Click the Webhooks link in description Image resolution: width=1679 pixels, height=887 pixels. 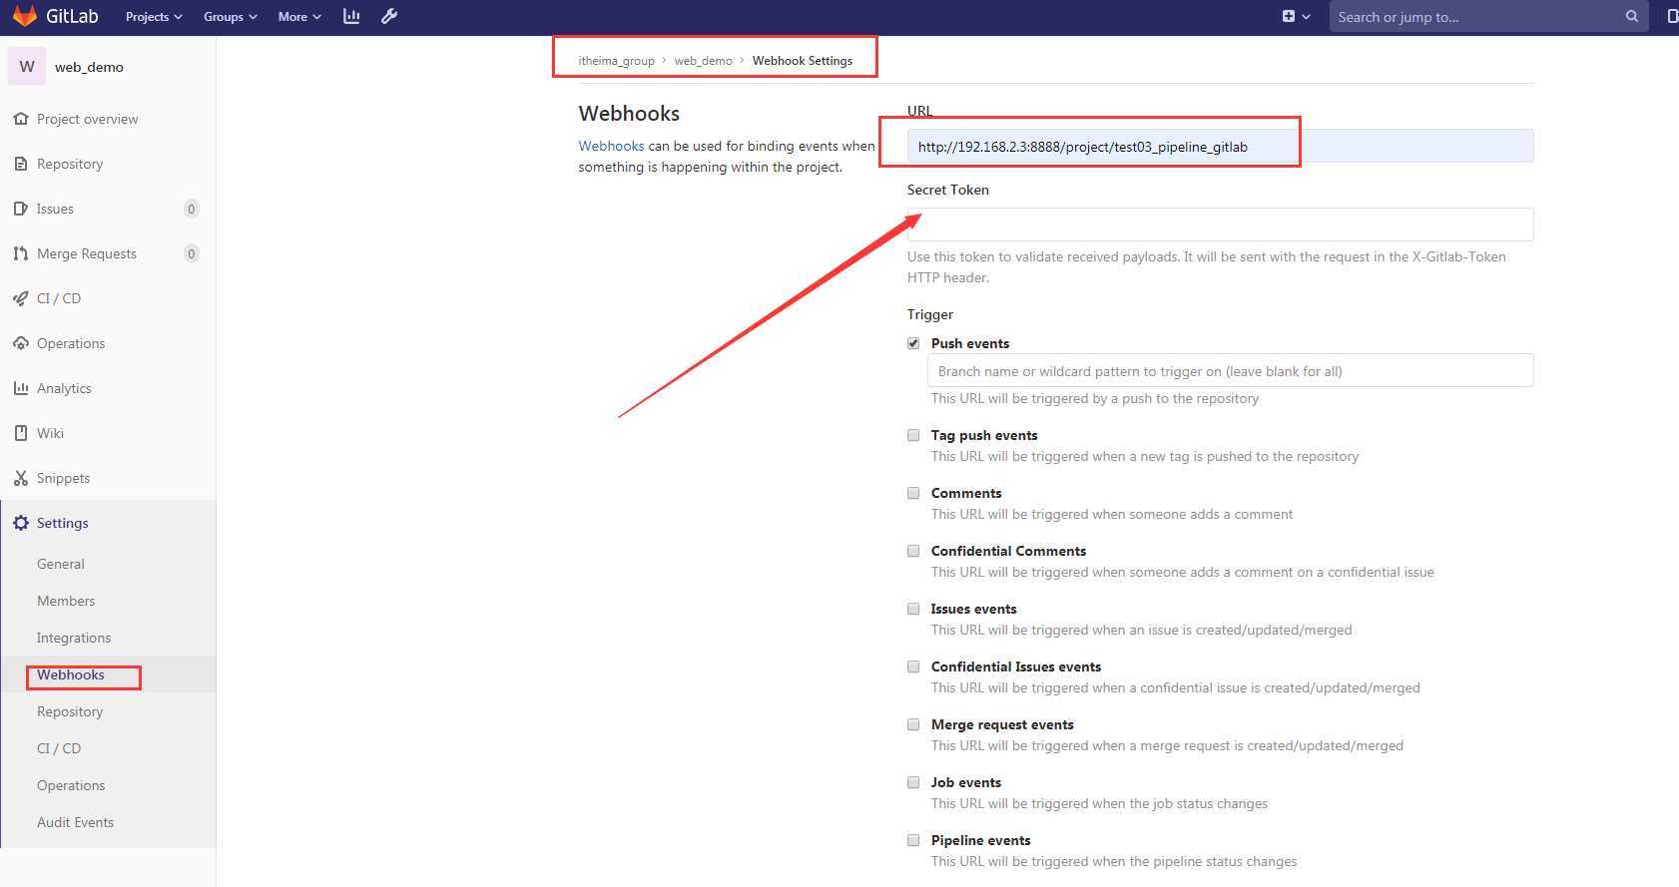click(x=612, y=146)
